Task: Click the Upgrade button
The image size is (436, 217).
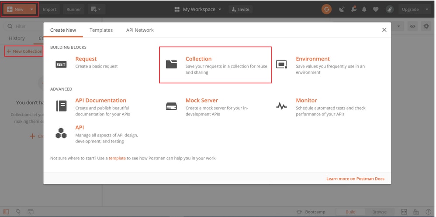Action: pos(410,10)
